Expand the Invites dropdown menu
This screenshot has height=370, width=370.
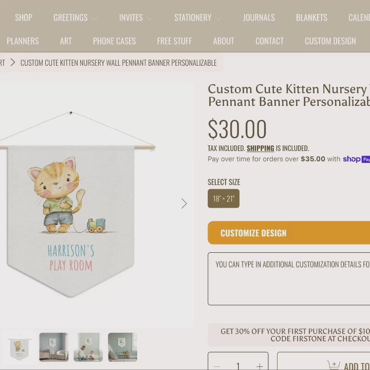pyautogui.click(x=150, y=18)
